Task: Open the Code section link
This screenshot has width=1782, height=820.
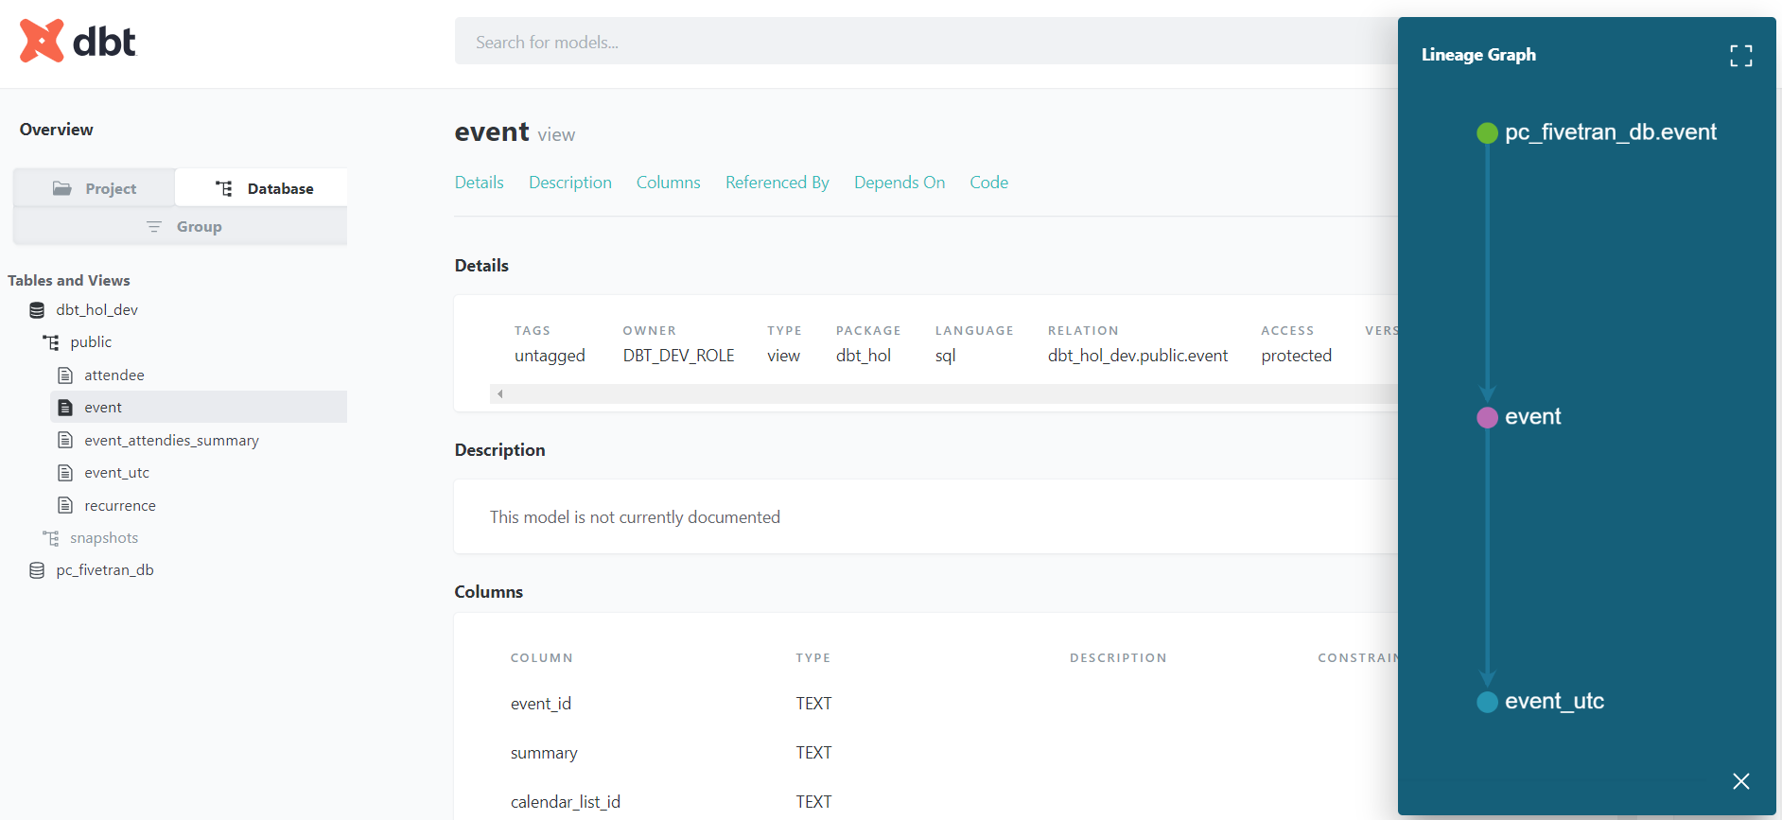Action: (988, 183)
